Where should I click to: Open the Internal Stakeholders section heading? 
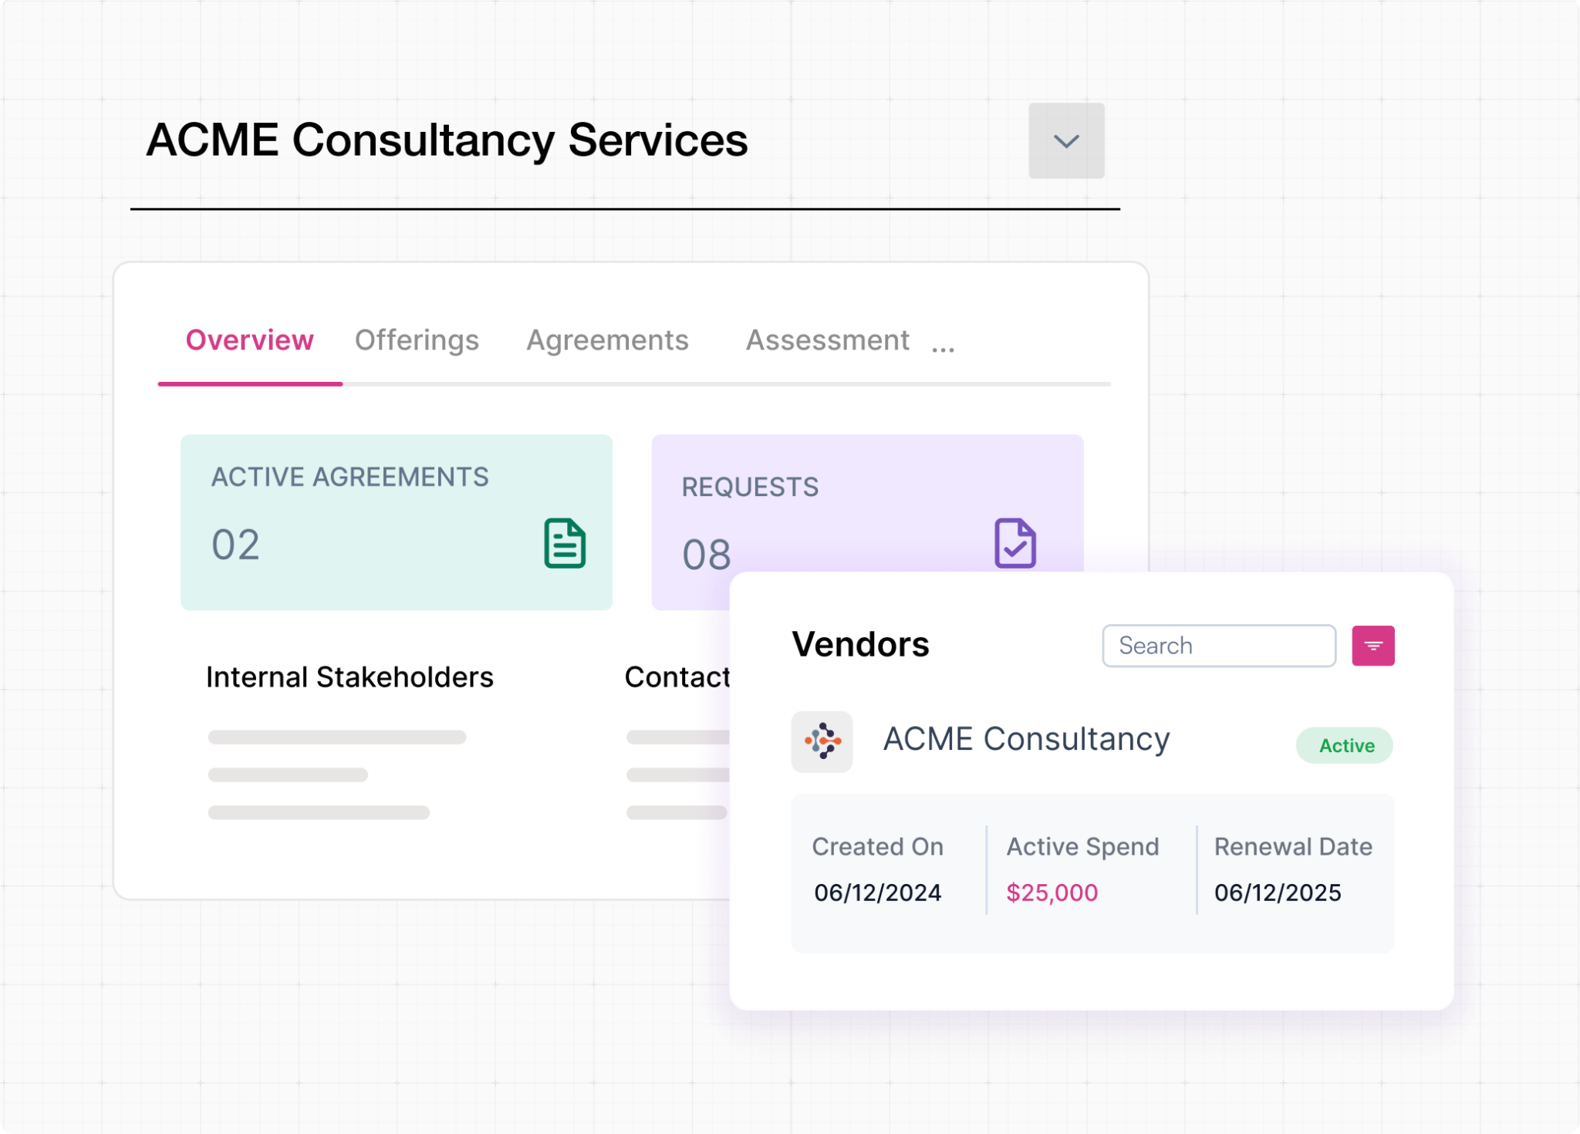[349, 677]
